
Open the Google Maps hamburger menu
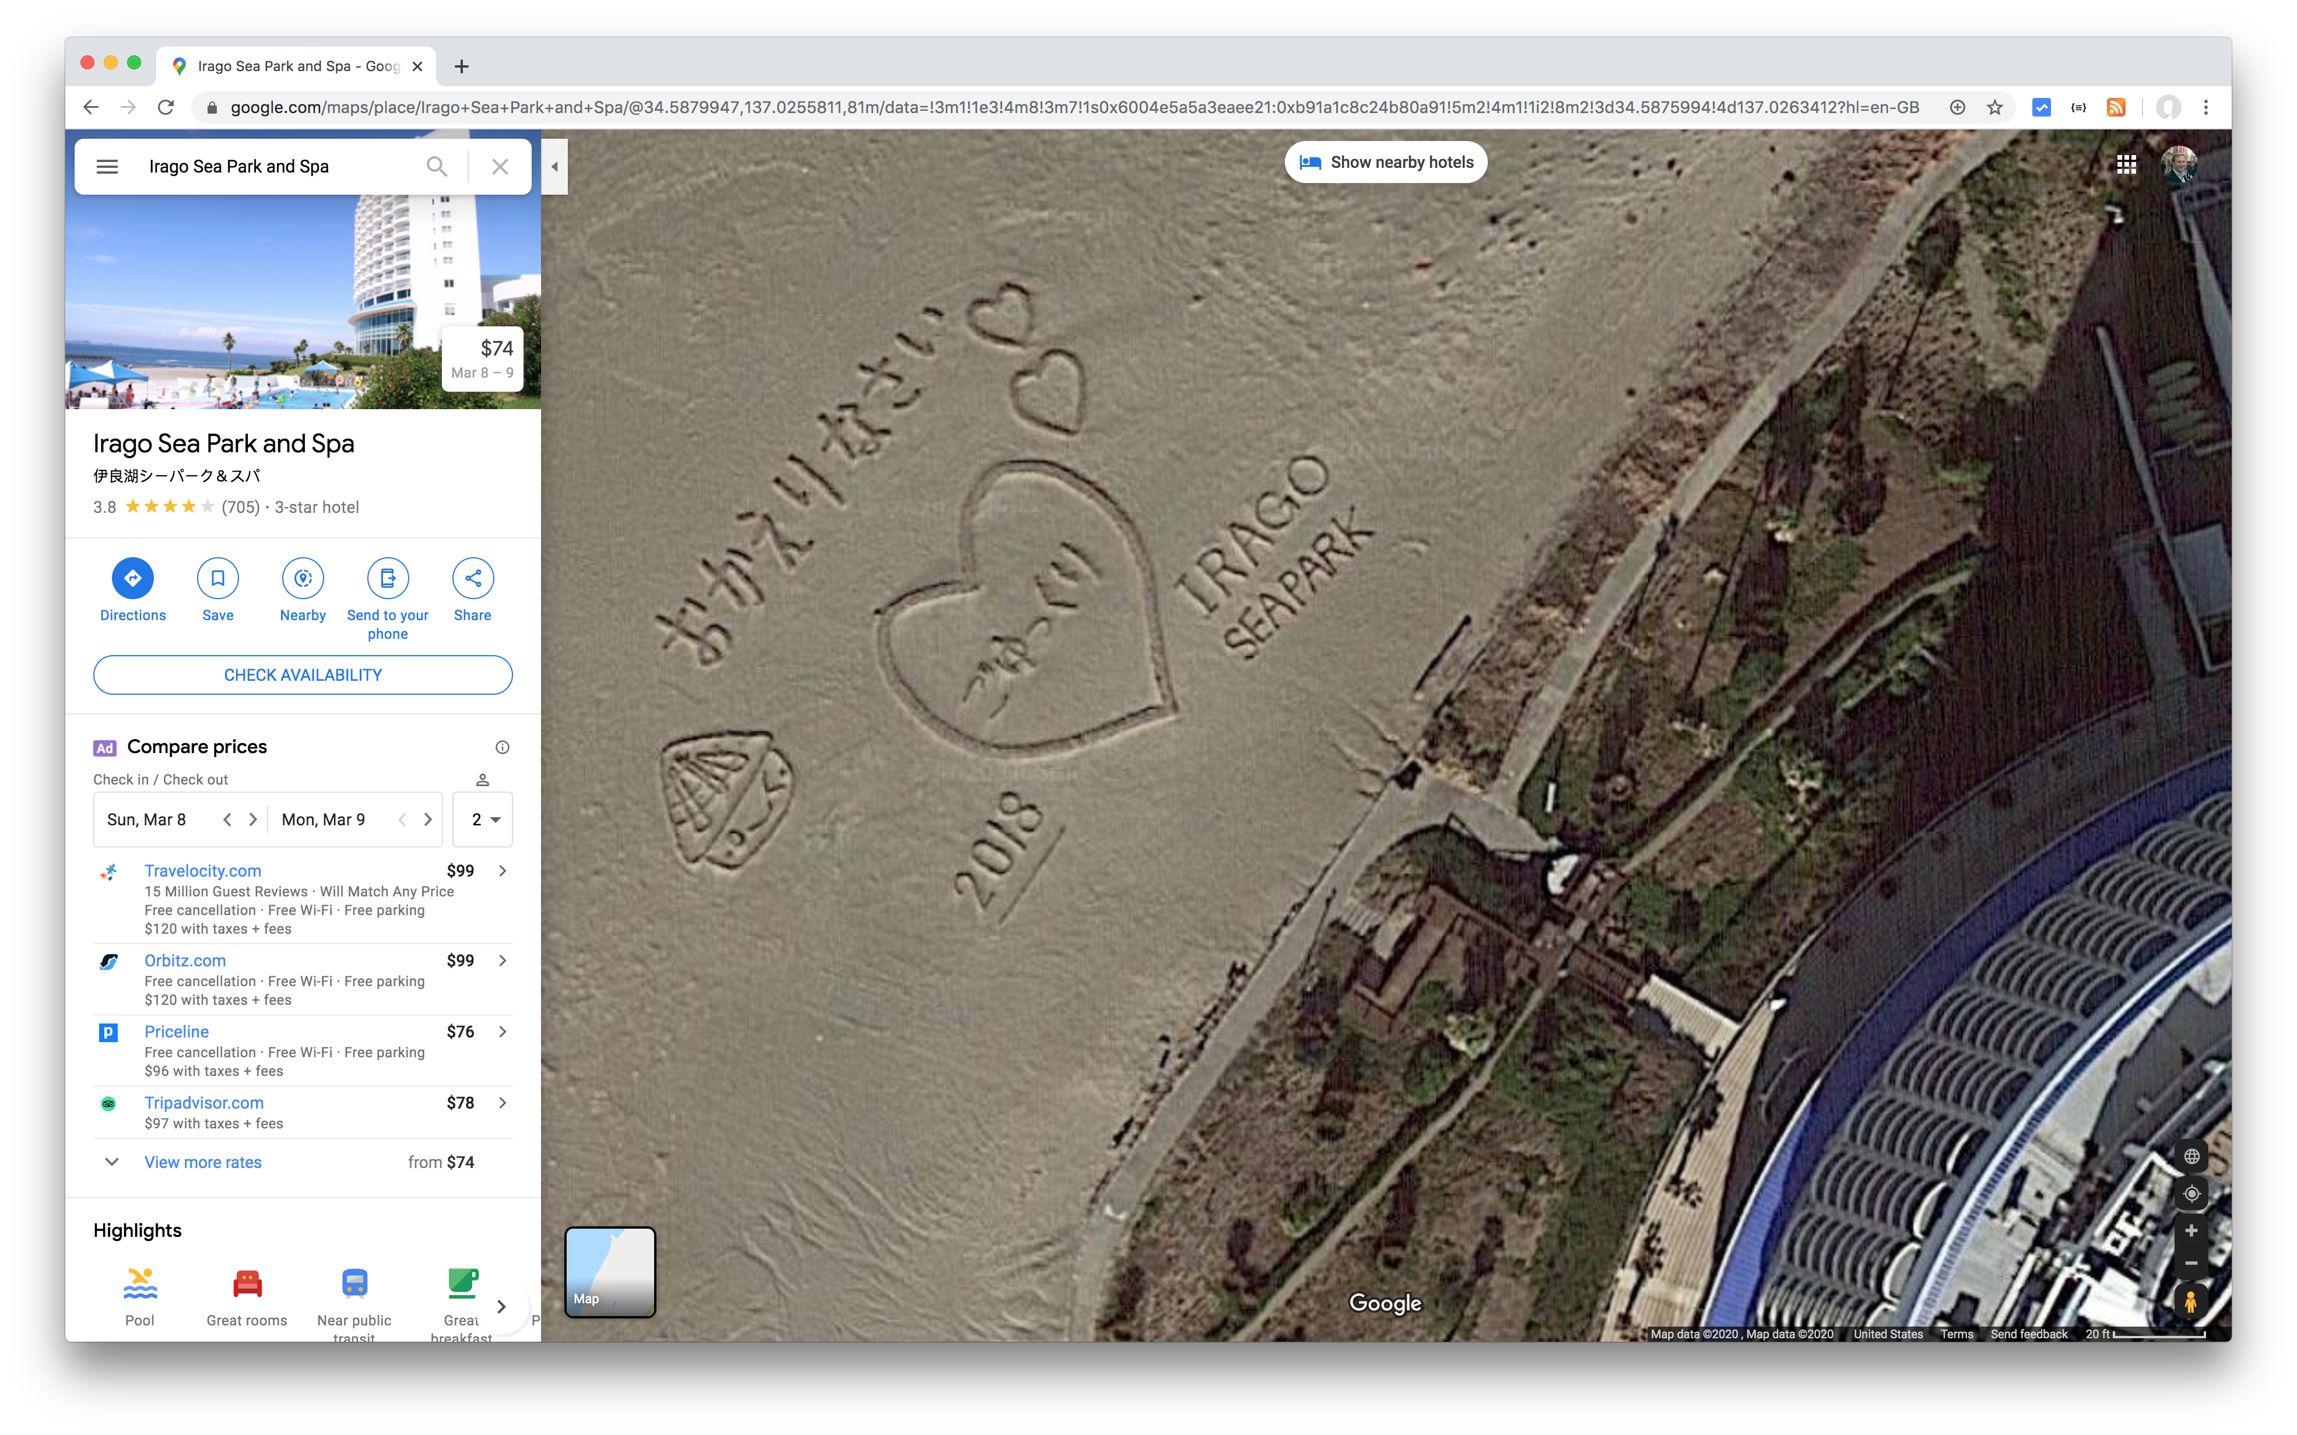(x=107, y=166)
